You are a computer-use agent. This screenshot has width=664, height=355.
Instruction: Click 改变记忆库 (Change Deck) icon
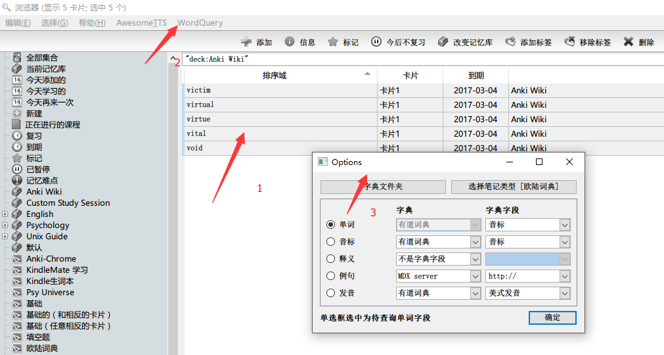[443, 42]
